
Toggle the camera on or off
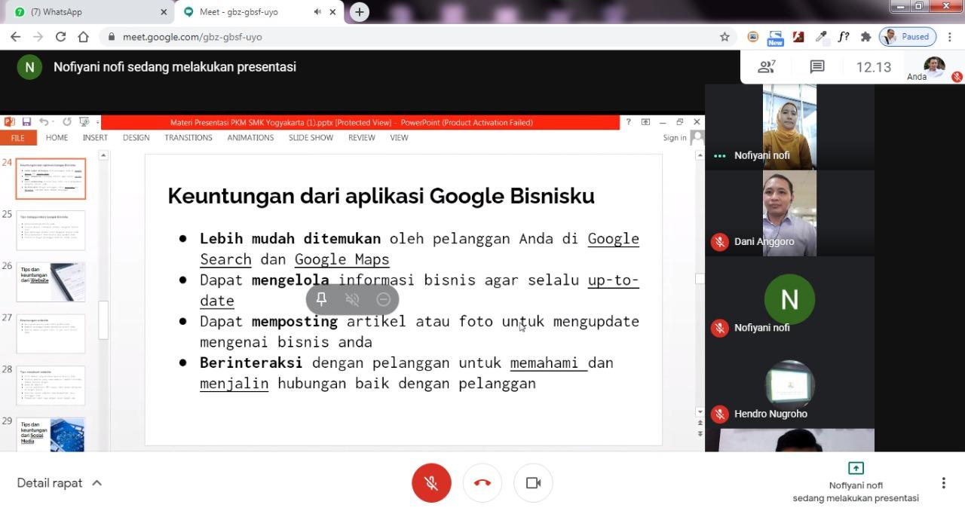533,483
